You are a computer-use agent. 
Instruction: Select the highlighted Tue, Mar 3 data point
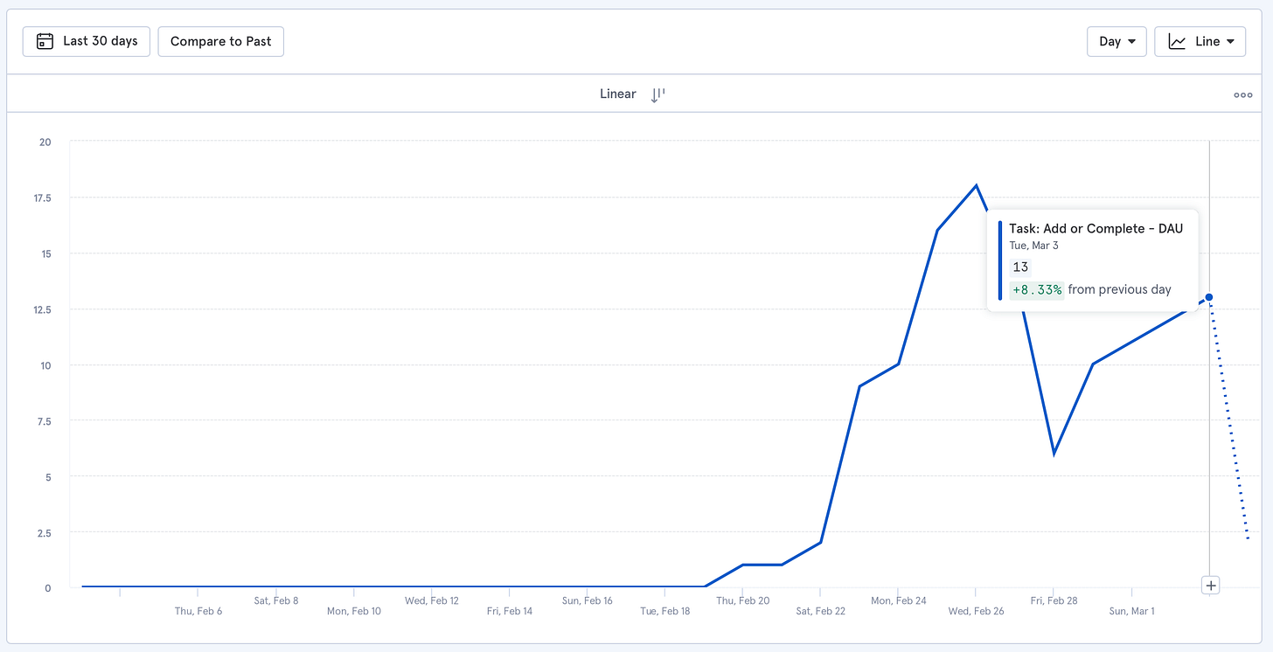pos(1209,297)
